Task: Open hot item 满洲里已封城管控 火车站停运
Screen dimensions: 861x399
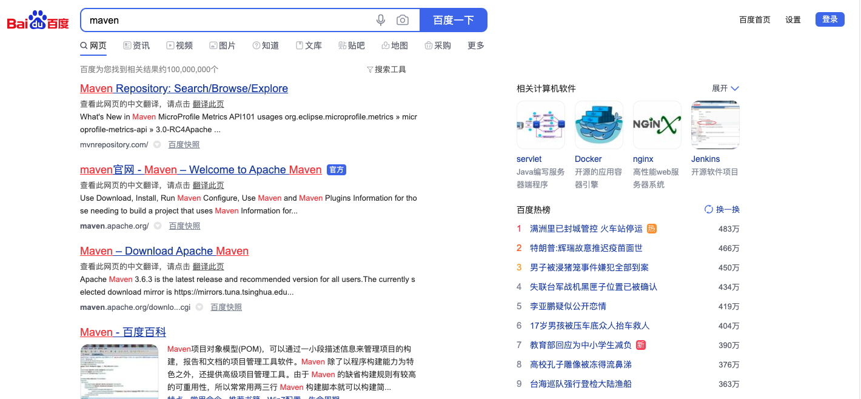Action: click(x=586, y=229)
